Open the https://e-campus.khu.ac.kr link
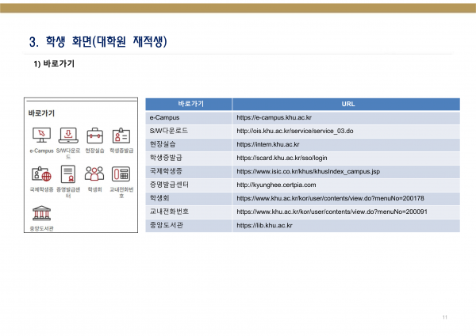The image size is (476, 336). (x=274, y=117)
